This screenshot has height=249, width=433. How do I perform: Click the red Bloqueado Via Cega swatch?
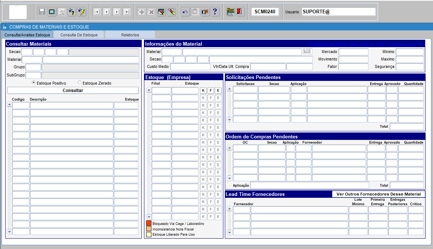(x=149, y=223)
